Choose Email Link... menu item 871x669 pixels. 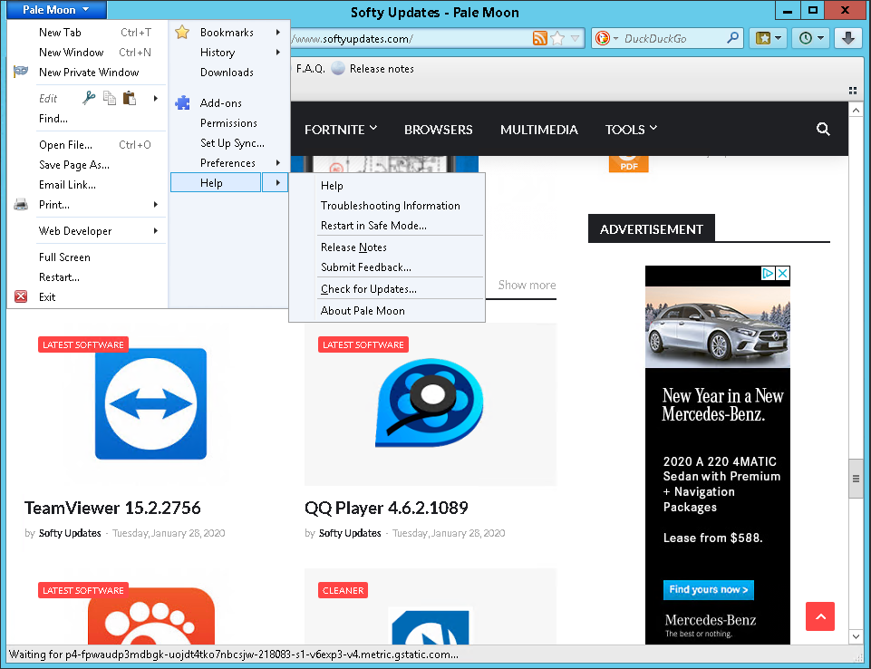point(88,185)
